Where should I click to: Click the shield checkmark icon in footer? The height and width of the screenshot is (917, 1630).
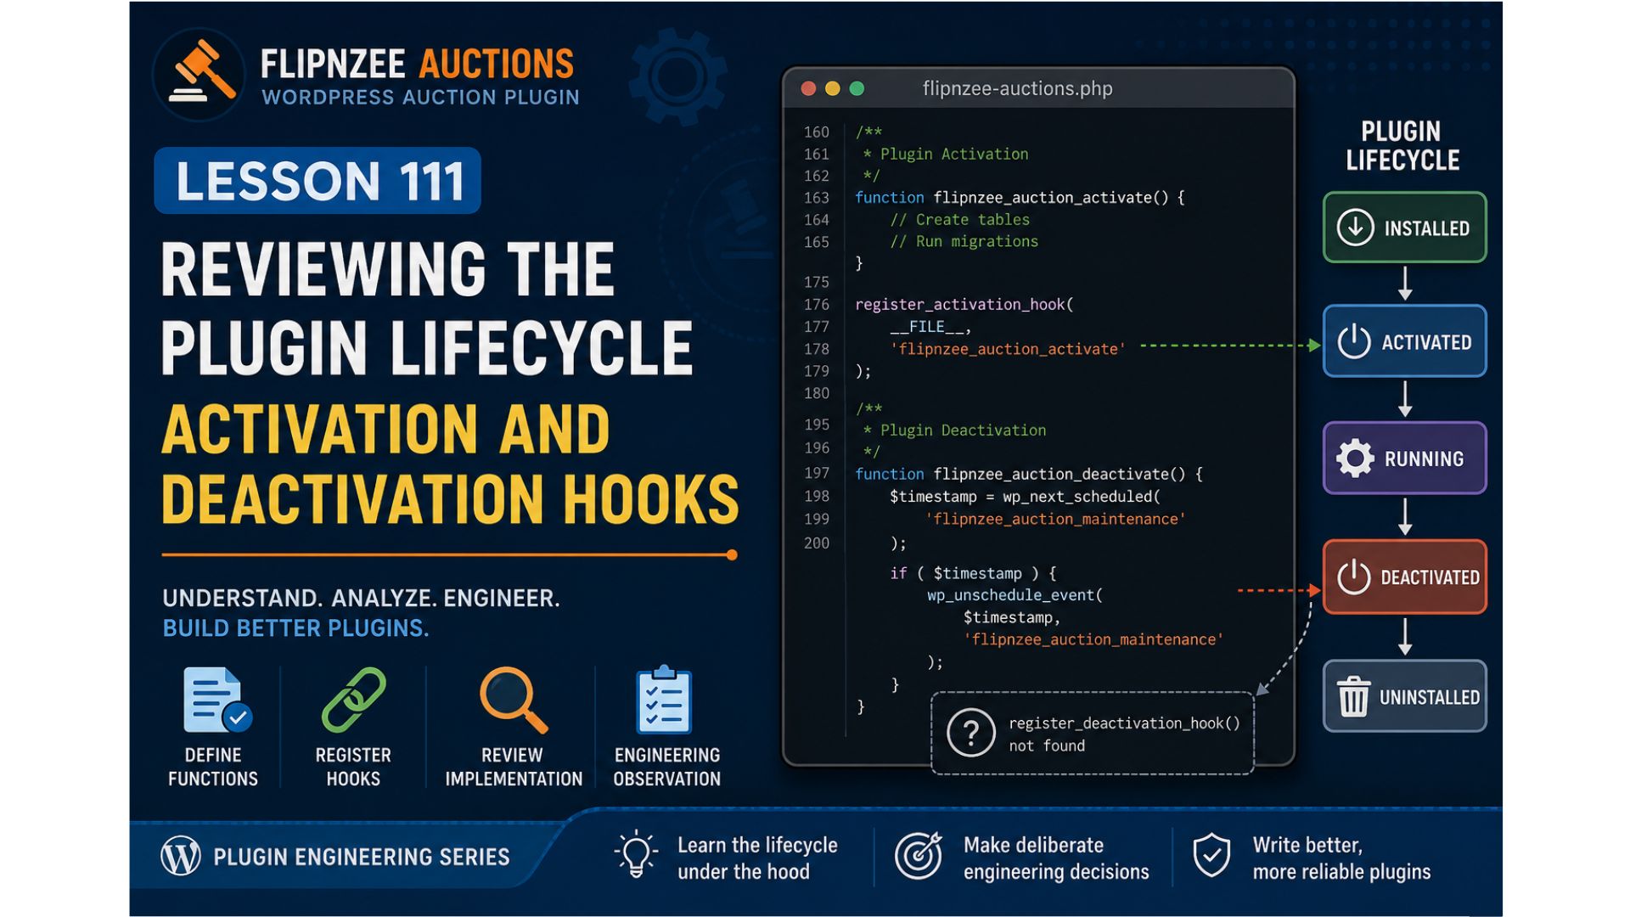tap(1211, 856)
